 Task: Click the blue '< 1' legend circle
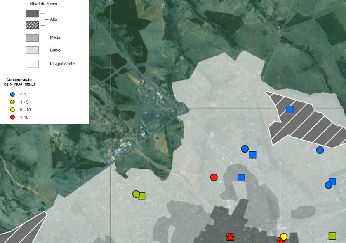[12, 95]
